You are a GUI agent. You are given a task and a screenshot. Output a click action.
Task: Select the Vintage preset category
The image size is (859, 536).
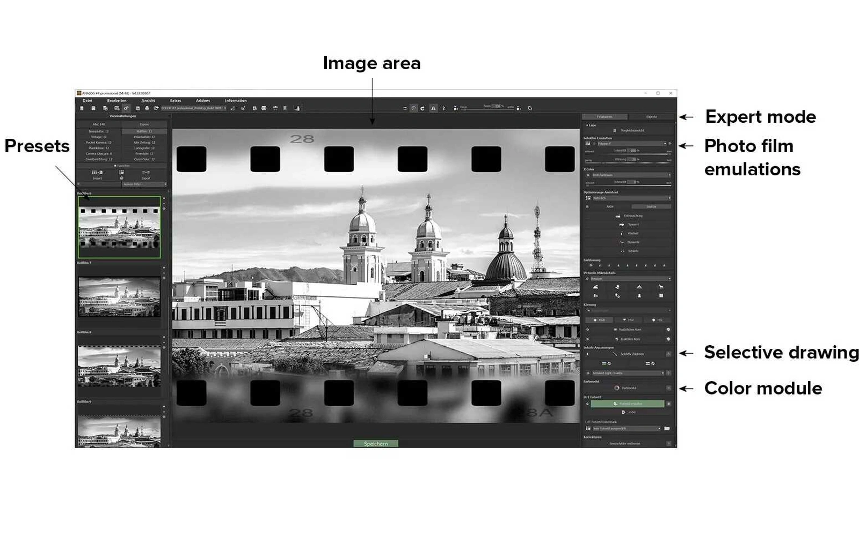click(x=99, y=137)
